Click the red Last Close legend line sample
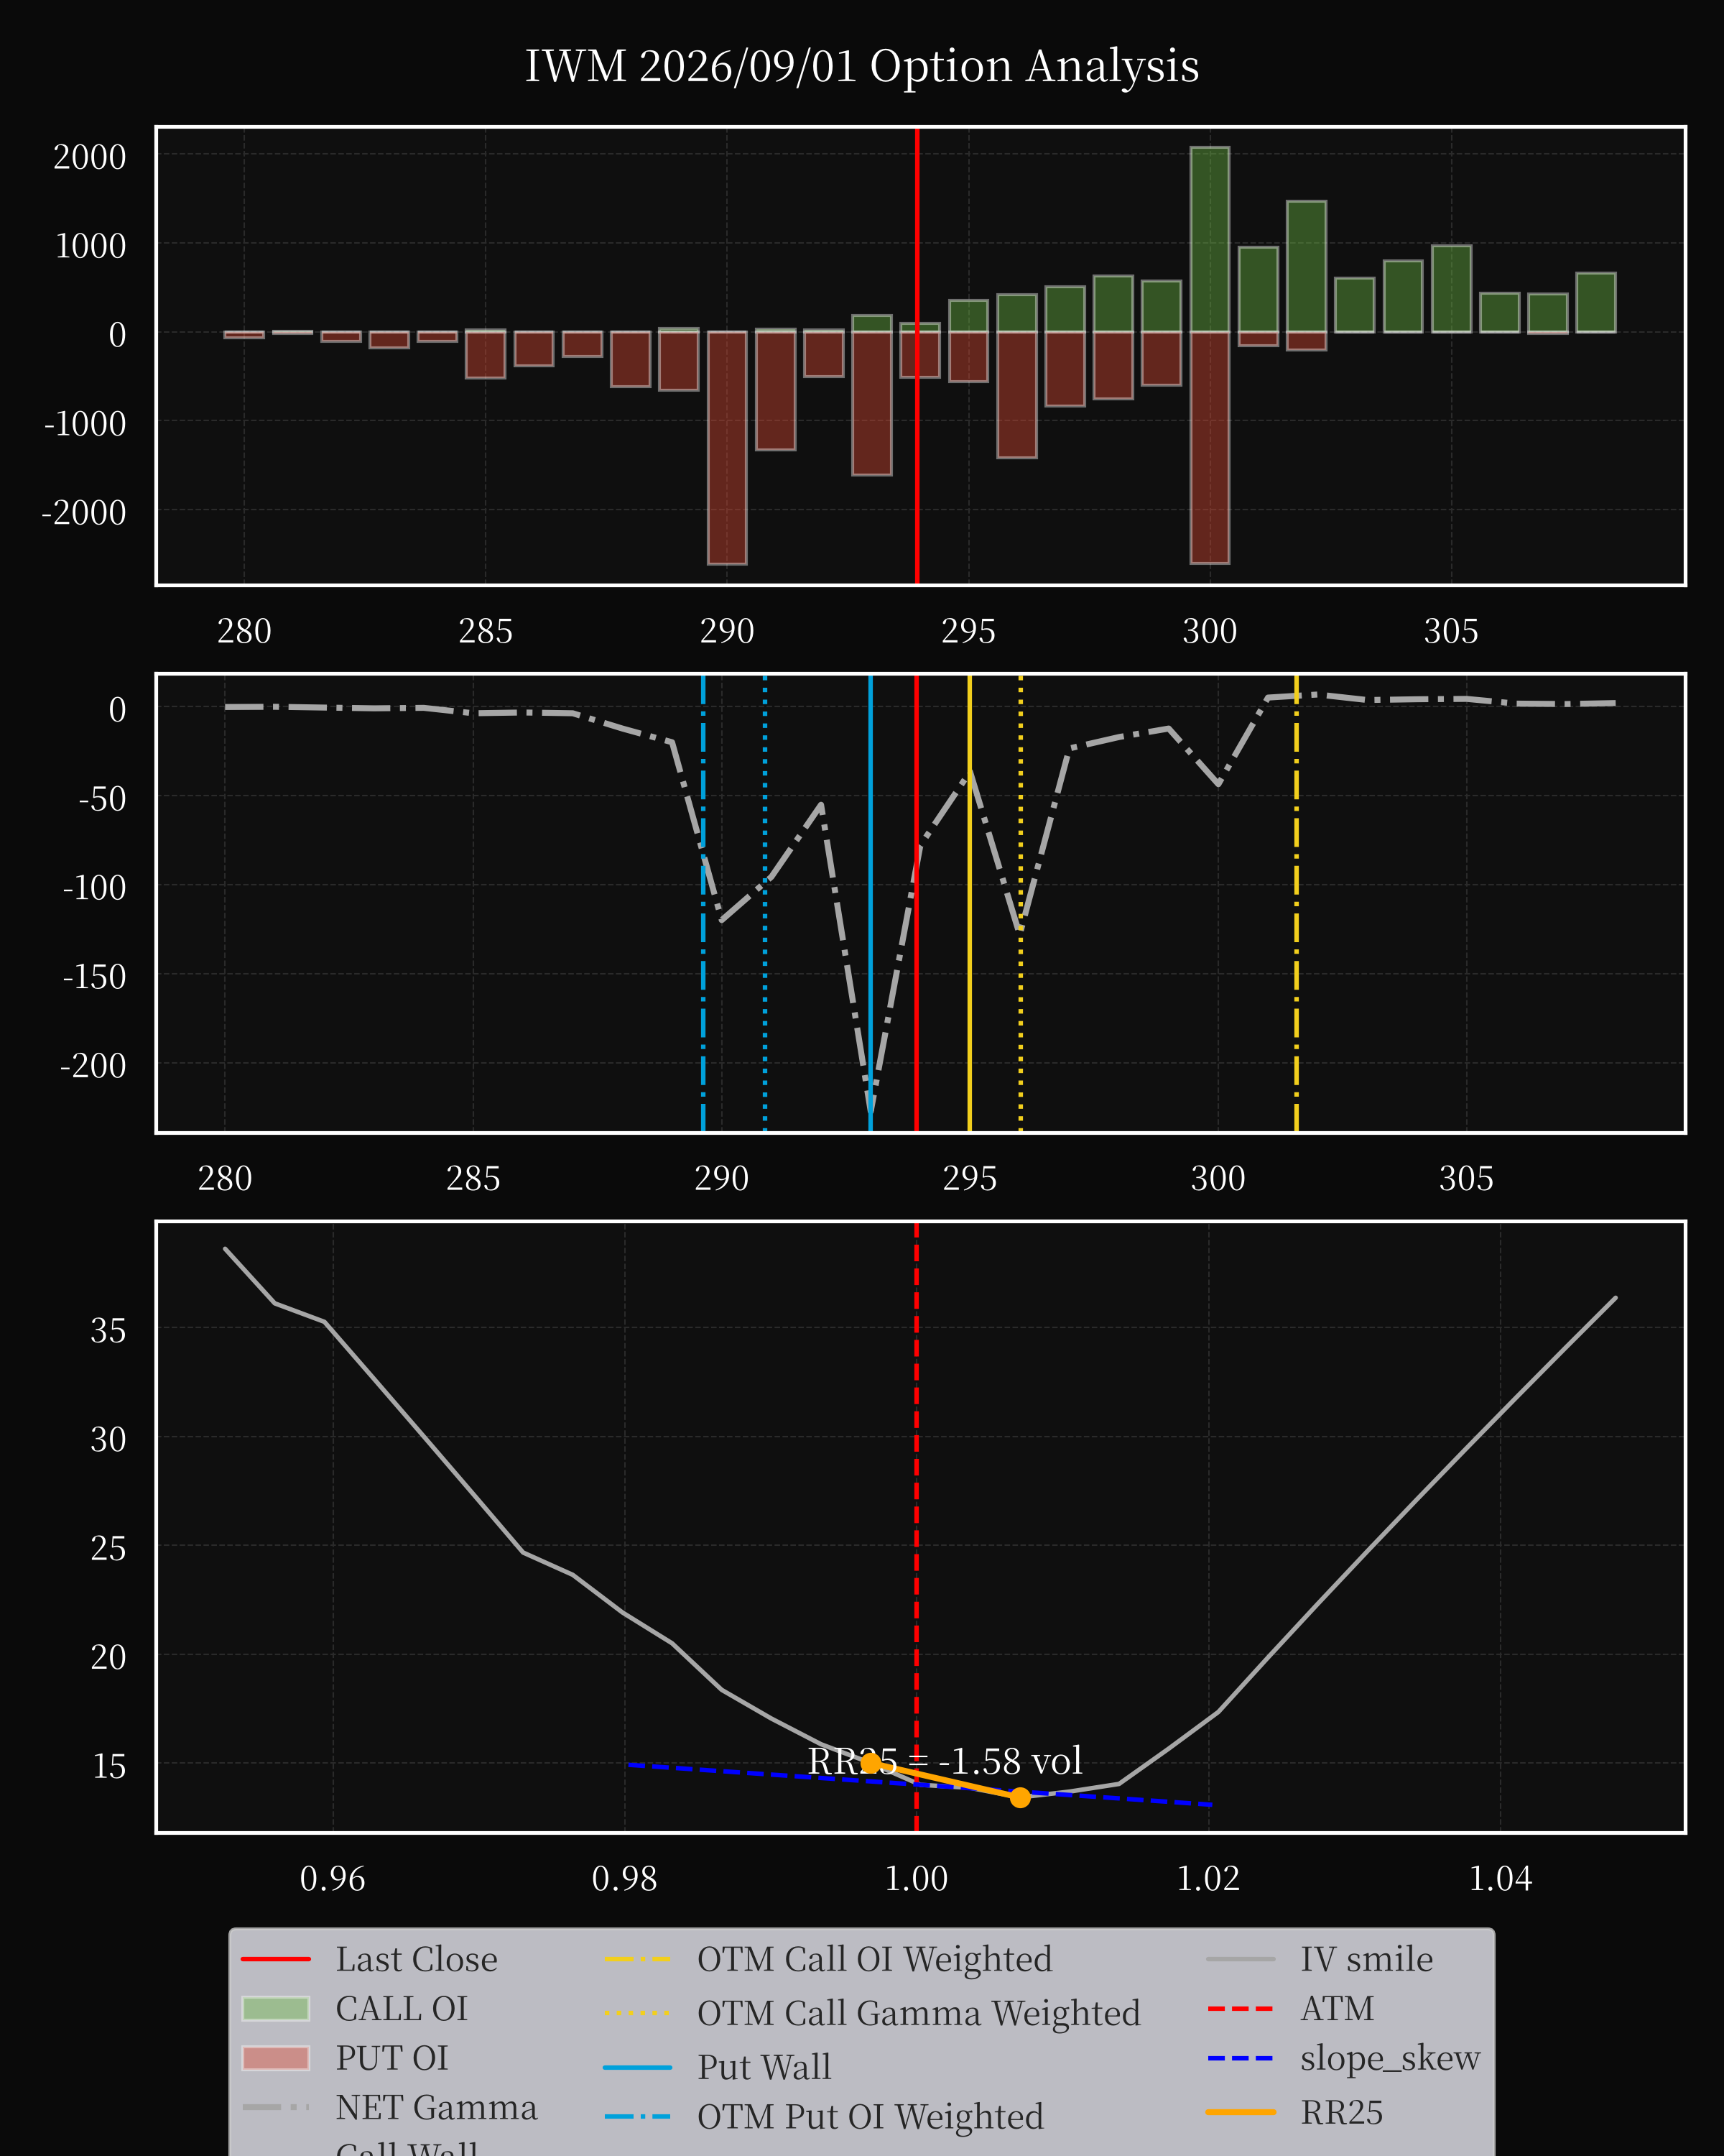This screenshot has height=2156, width=1724. [x=275, y=1959]
